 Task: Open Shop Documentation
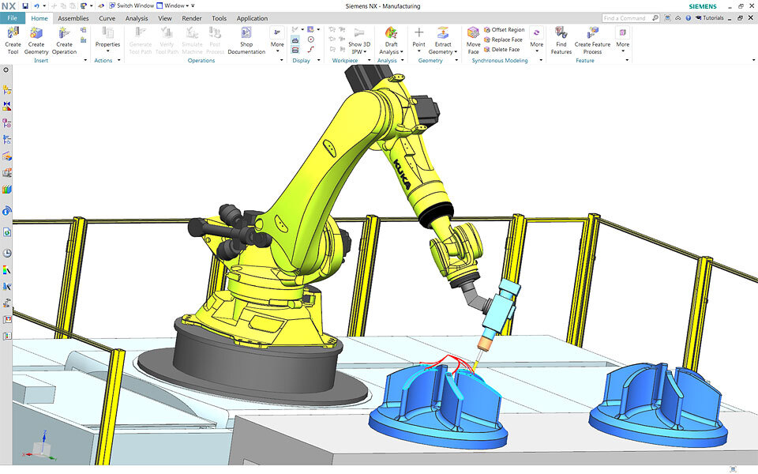246,33
